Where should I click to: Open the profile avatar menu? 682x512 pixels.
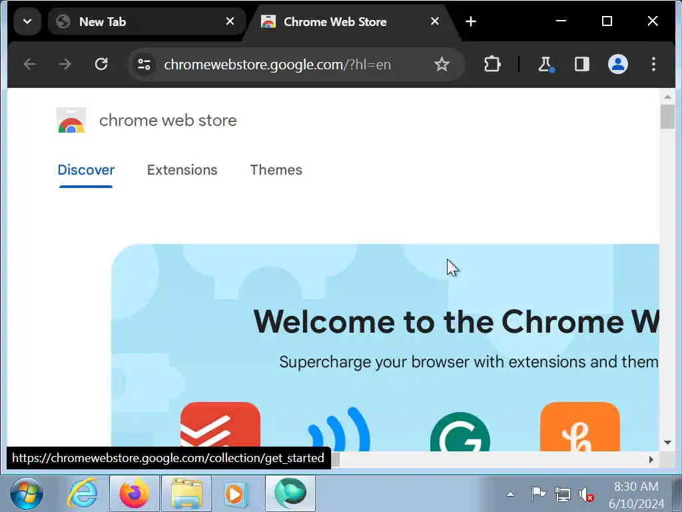[x=617, y=65]
